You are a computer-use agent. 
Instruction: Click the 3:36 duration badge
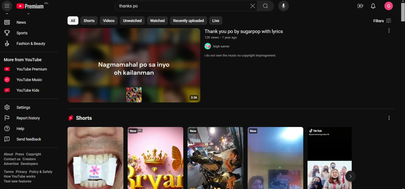pyautogui.click(x=194, y=98)
